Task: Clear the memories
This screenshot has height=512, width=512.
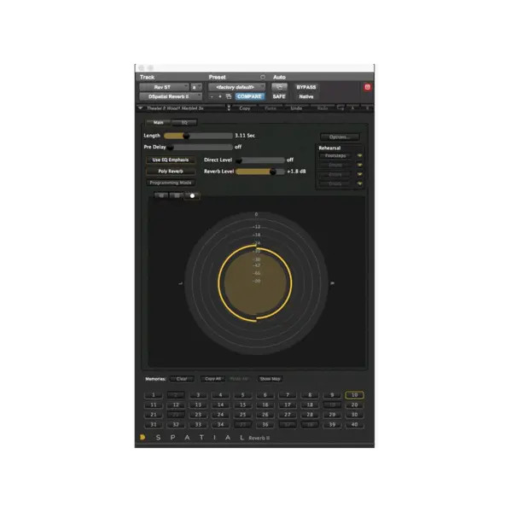Action: (182, 379)
